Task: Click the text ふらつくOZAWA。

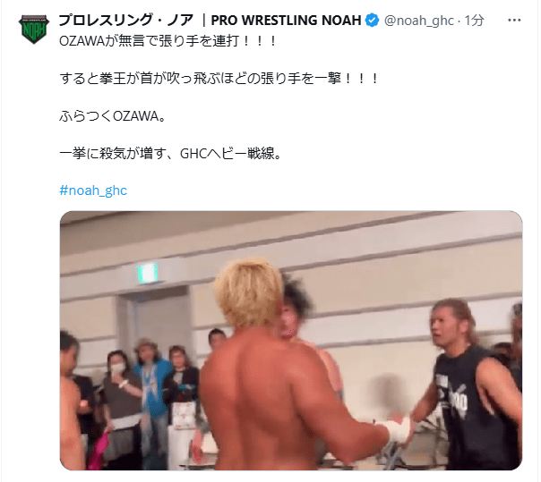Action: pos(113,115)
